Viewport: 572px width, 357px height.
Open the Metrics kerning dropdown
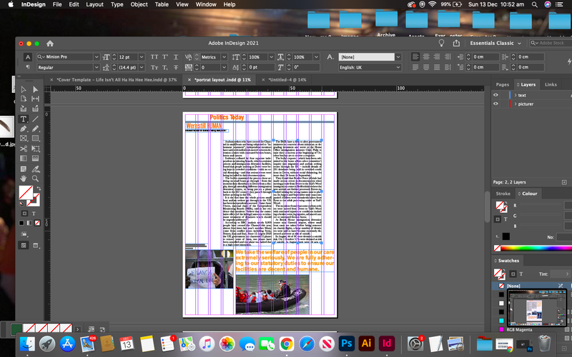(x=224, y=57)
